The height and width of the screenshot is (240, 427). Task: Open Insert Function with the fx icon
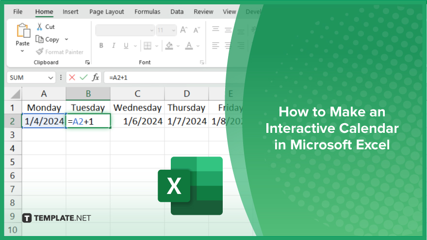tap(95, 78)
